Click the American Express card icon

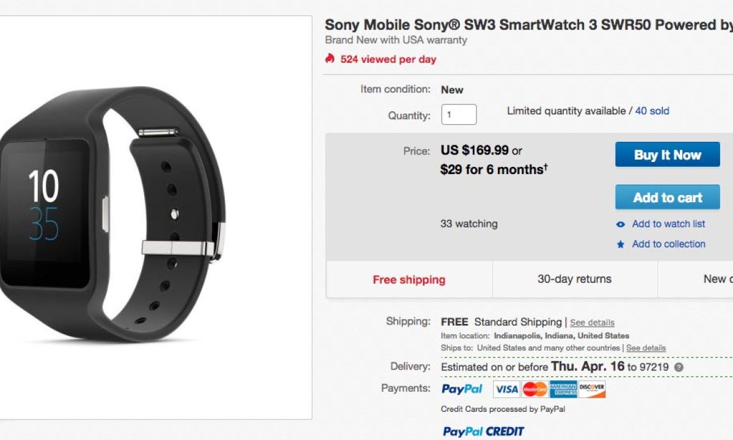pos(563,389)
